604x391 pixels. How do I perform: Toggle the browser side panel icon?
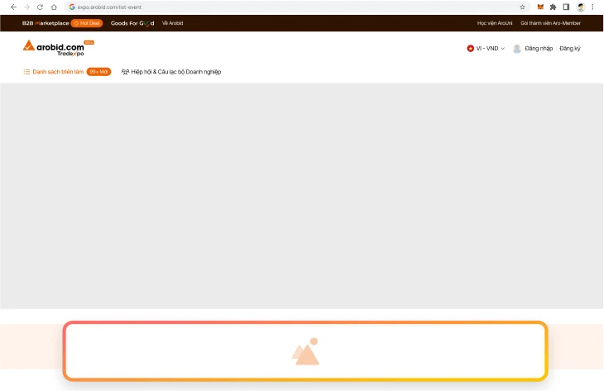566,7
